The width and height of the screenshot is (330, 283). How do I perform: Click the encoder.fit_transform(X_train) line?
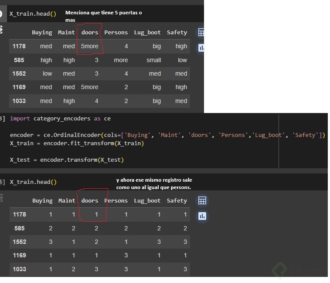point(77,143)
